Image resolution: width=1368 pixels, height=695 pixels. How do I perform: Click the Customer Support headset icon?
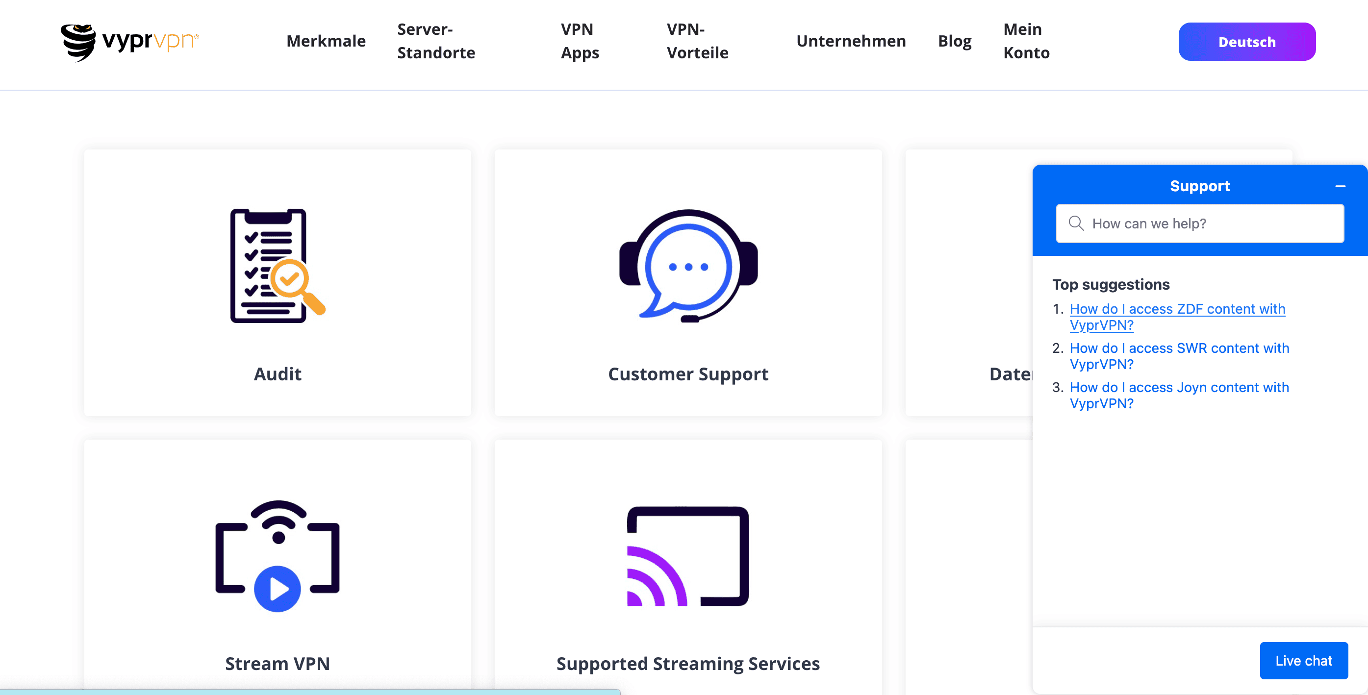(688, 266)
